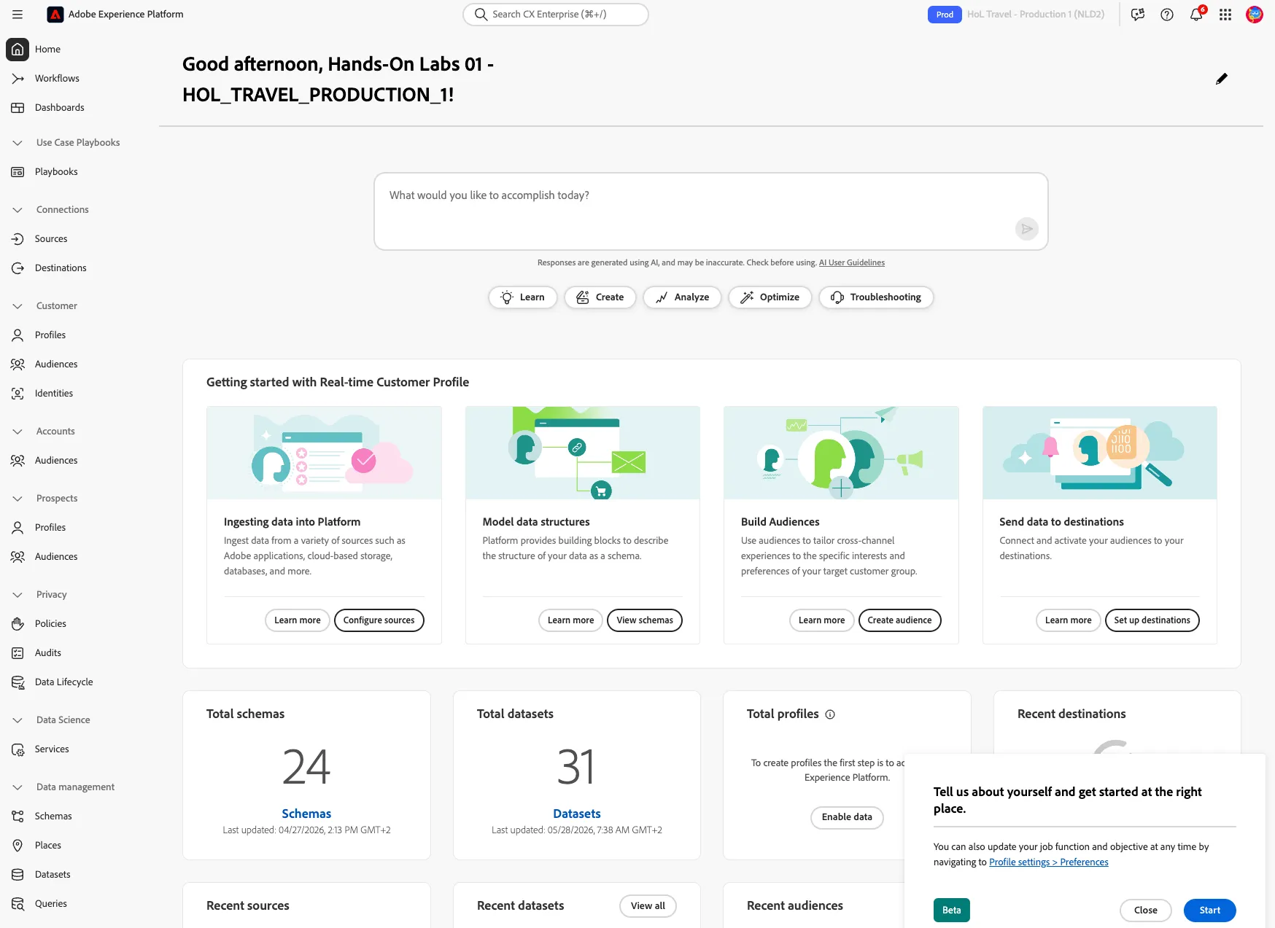Click the Total profiles info icon
This screenshot has height=928, width=1275.
pyautogui.click(x=830, y=714)
